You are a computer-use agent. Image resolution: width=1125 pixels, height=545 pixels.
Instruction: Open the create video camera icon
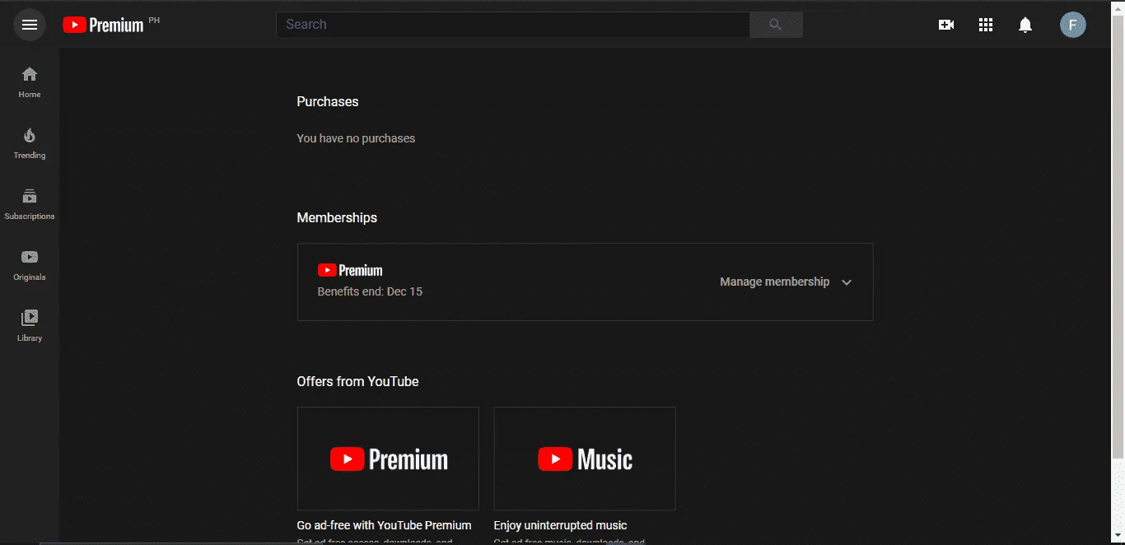coord(946,25)
